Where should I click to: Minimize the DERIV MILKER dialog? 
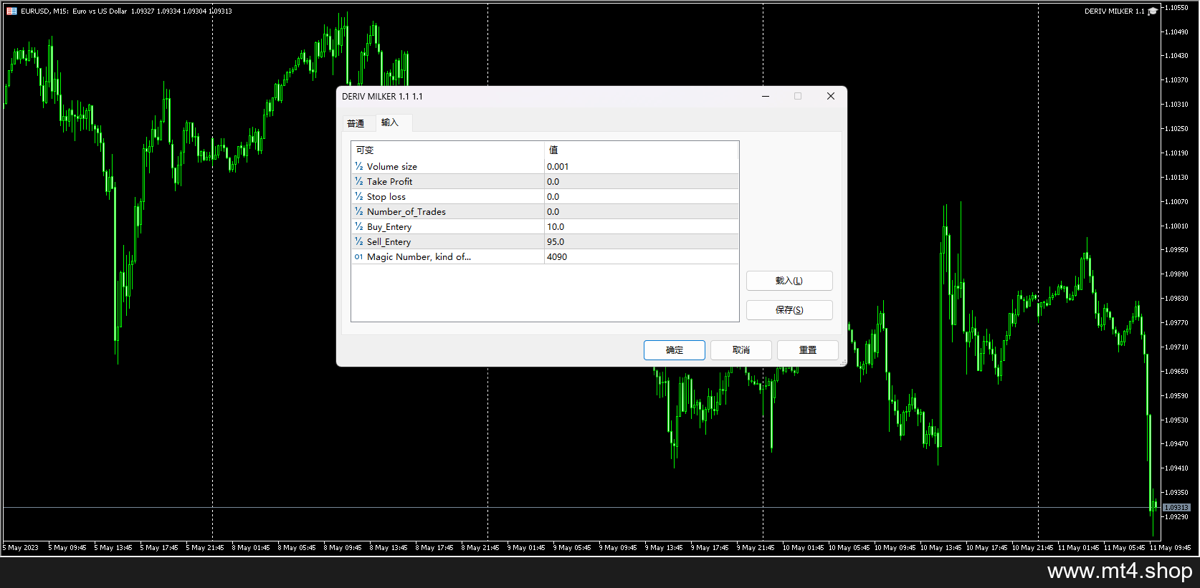click(766, 96)
